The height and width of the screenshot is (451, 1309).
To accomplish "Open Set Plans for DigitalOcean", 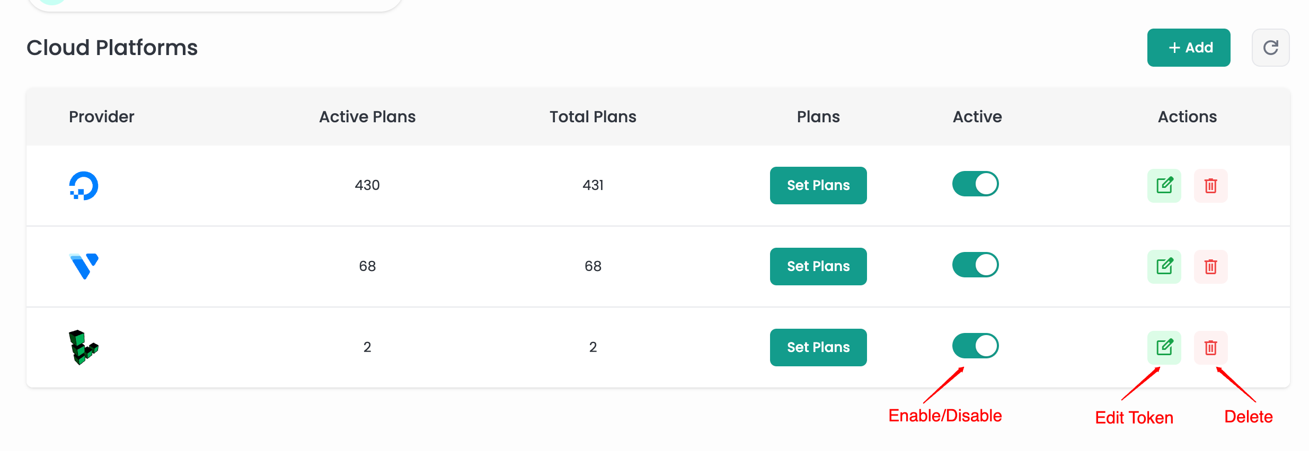I will coord(818,186).
